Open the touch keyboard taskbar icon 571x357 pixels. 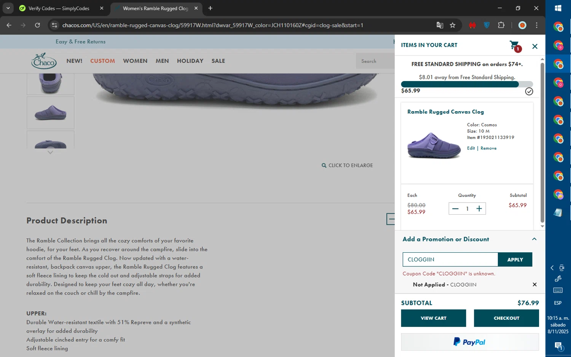click(x=558, y=290)
